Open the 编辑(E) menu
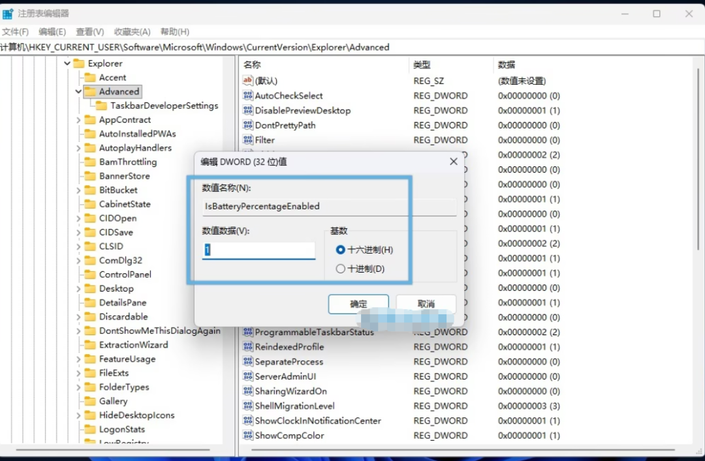Viewport: 705px width, 461px height. (x=52, y=31)
